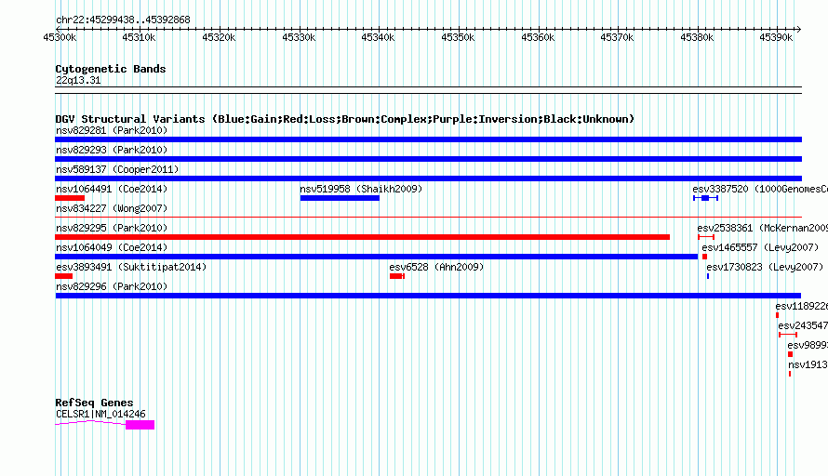828x476 pixels.
Task: Select the nsv519958 (Shaikh2009) blue bar
Action: tap(340, 198)
